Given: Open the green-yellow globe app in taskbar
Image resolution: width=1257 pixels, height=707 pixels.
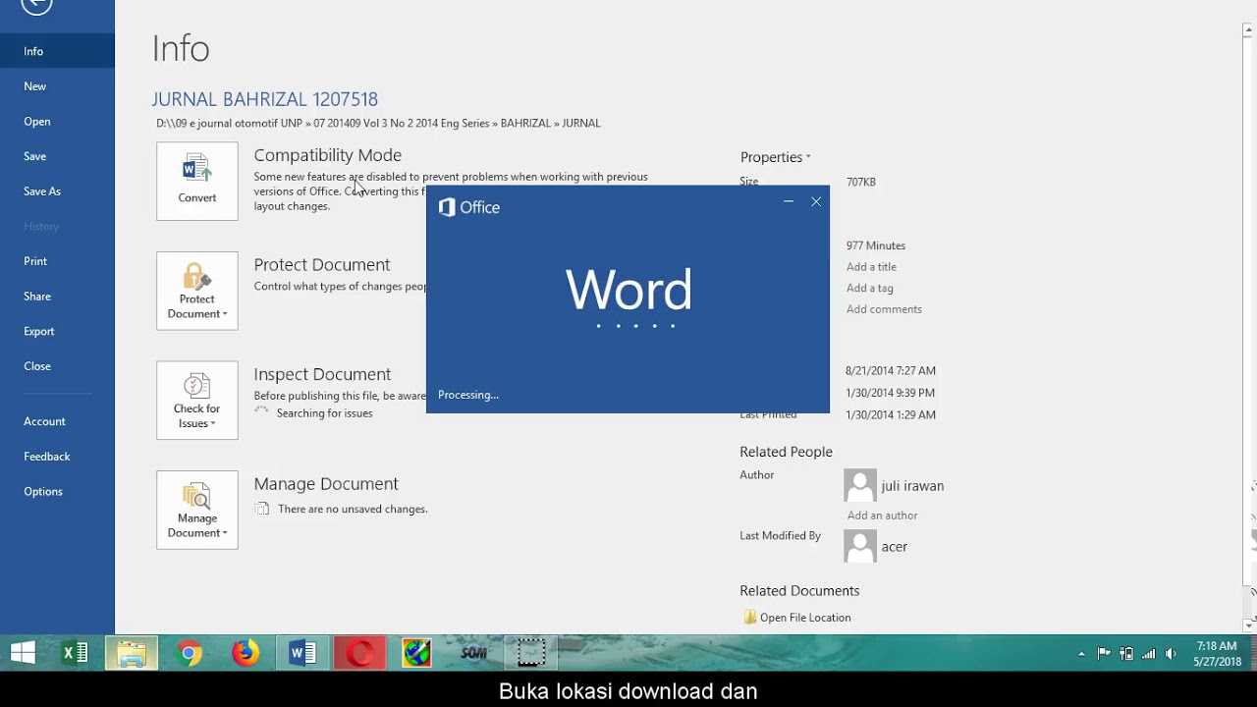Looking at the screenshot, I should tap(416, 653).
